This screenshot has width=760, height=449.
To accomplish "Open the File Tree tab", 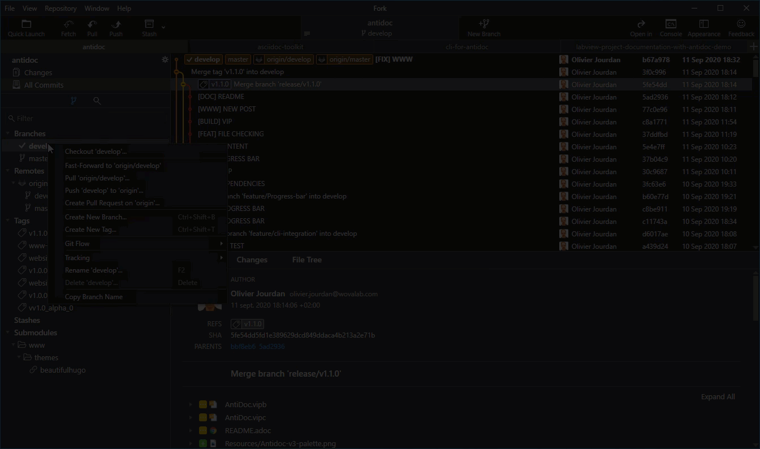I will coord(307,260).
